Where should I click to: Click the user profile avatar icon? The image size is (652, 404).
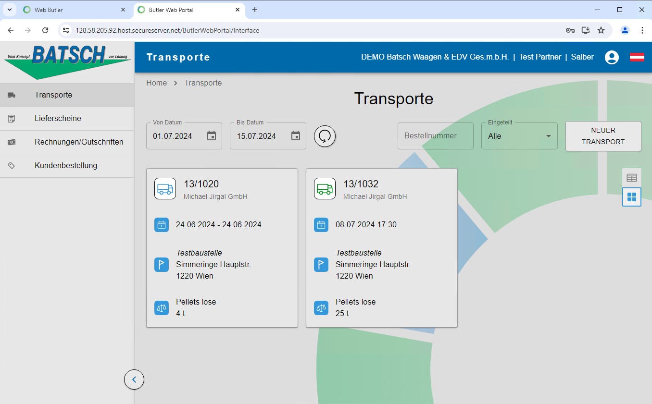point(612,57)
